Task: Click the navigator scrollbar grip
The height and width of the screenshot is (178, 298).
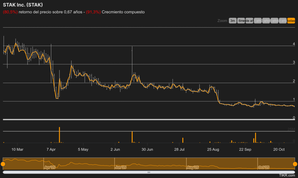Action: 149,172
